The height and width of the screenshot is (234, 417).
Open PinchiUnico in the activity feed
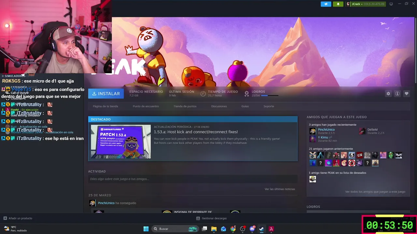106,203
